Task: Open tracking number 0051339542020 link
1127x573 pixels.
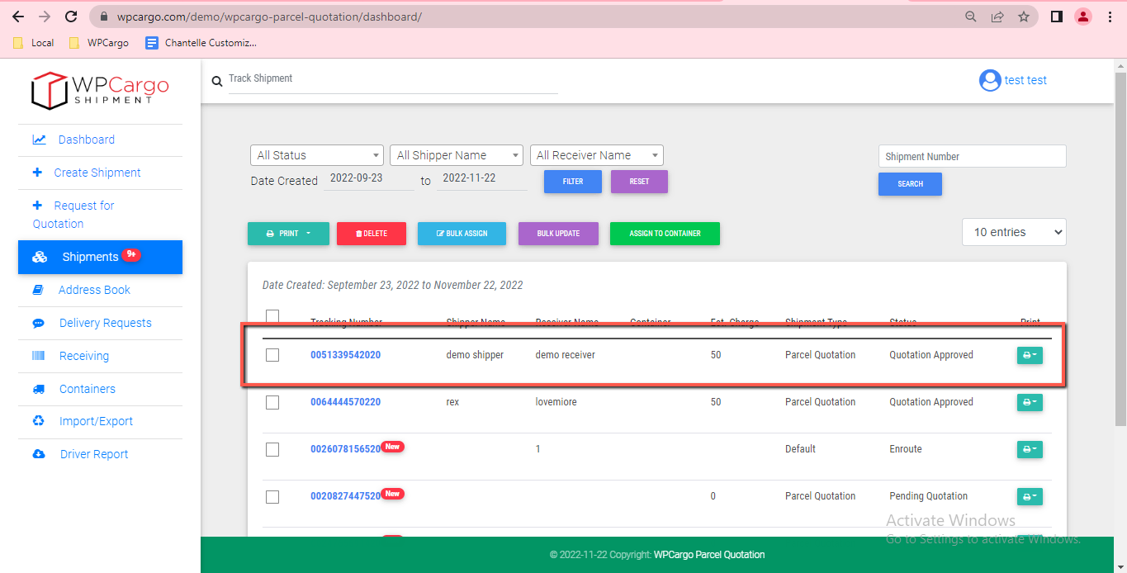Action: point(345,355)
